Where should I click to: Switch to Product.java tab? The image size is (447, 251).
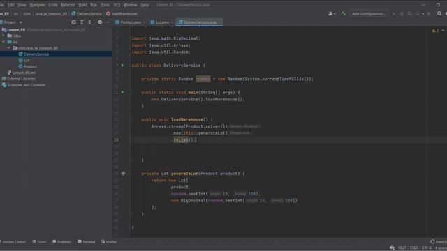tap(131, 22)
